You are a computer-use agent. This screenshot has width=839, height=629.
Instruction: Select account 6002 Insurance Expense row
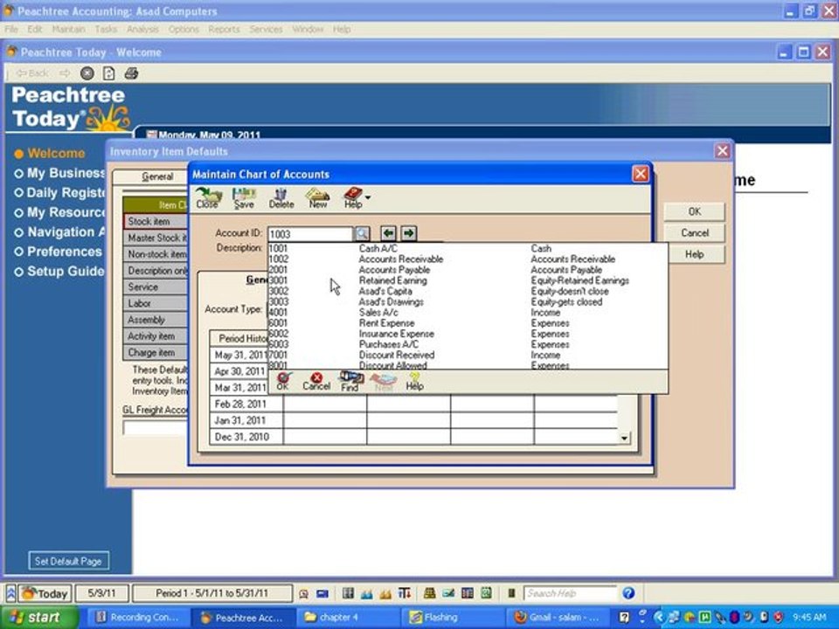click(468, 335)
